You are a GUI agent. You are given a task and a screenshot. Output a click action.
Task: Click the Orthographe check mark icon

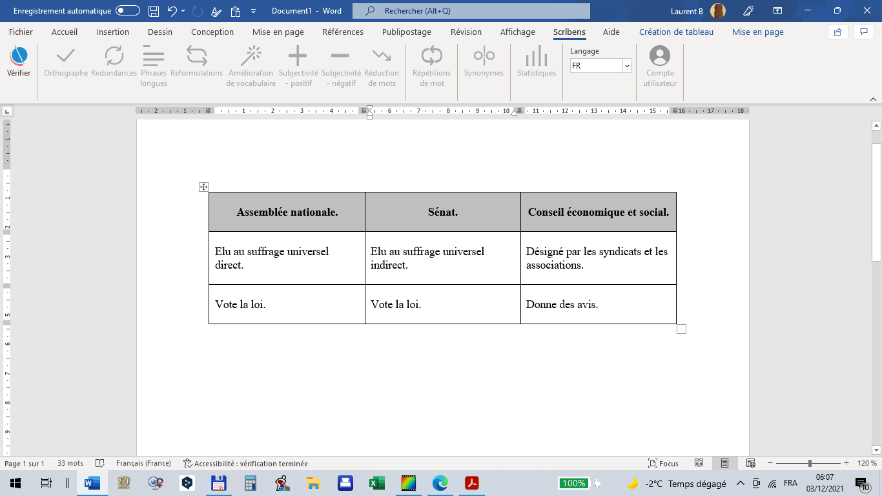coord(66,56)
